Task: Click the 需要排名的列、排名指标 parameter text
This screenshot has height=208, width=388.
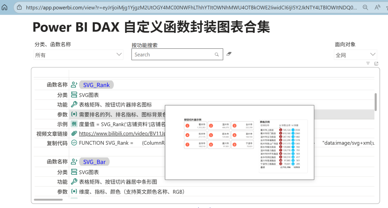Action: 122,115
